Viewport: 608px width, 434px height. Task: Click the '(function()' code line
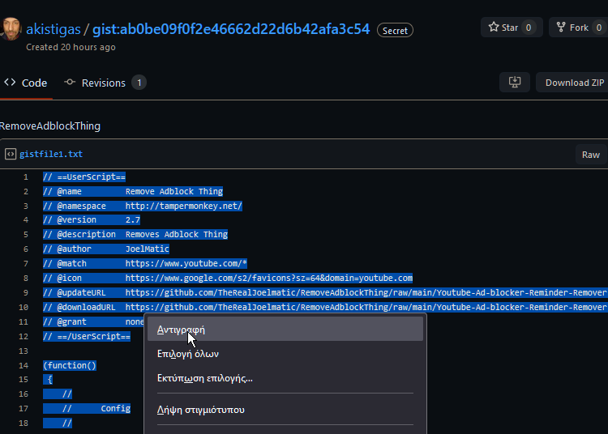pos(70,365)
